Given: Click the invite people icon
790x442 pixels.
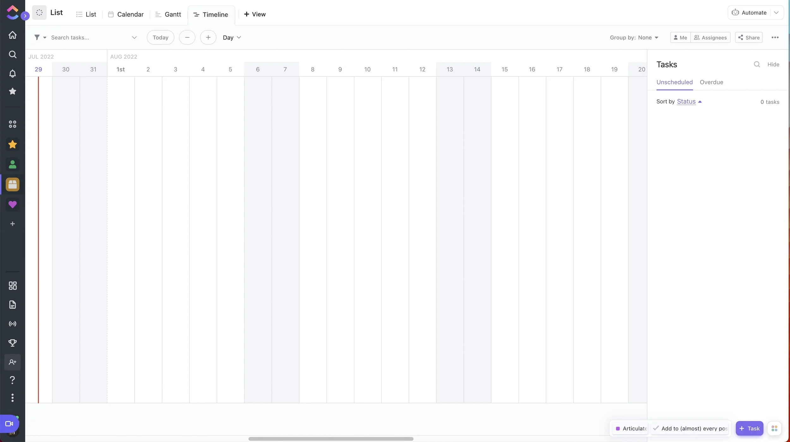Looking at the screenshot, I should tap(12, 362).
